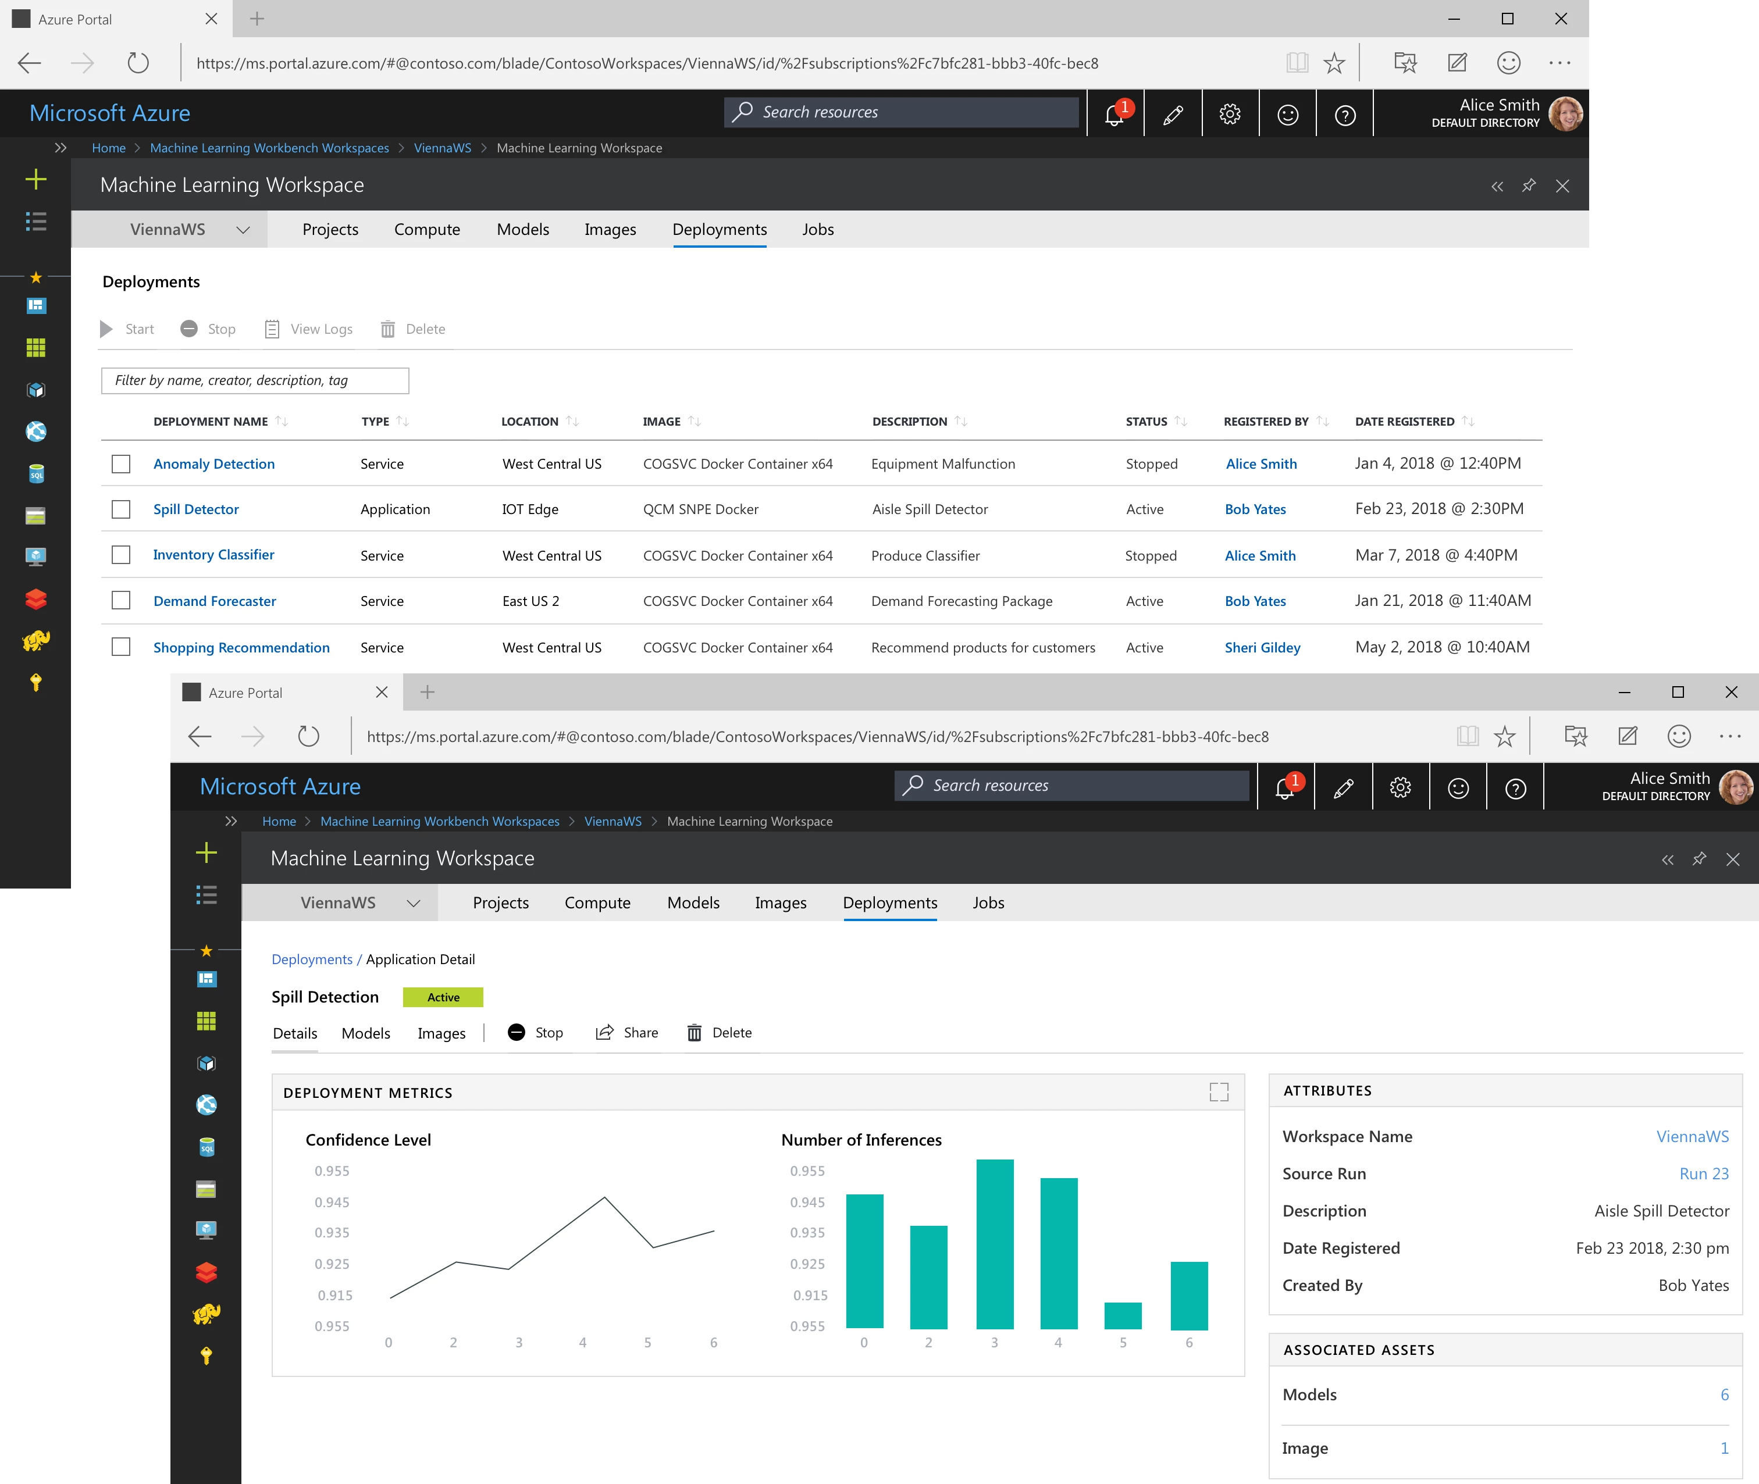
Task: Open View Logs in deployments toolbar
Action: pyautogui.click(x=309, y=329)
